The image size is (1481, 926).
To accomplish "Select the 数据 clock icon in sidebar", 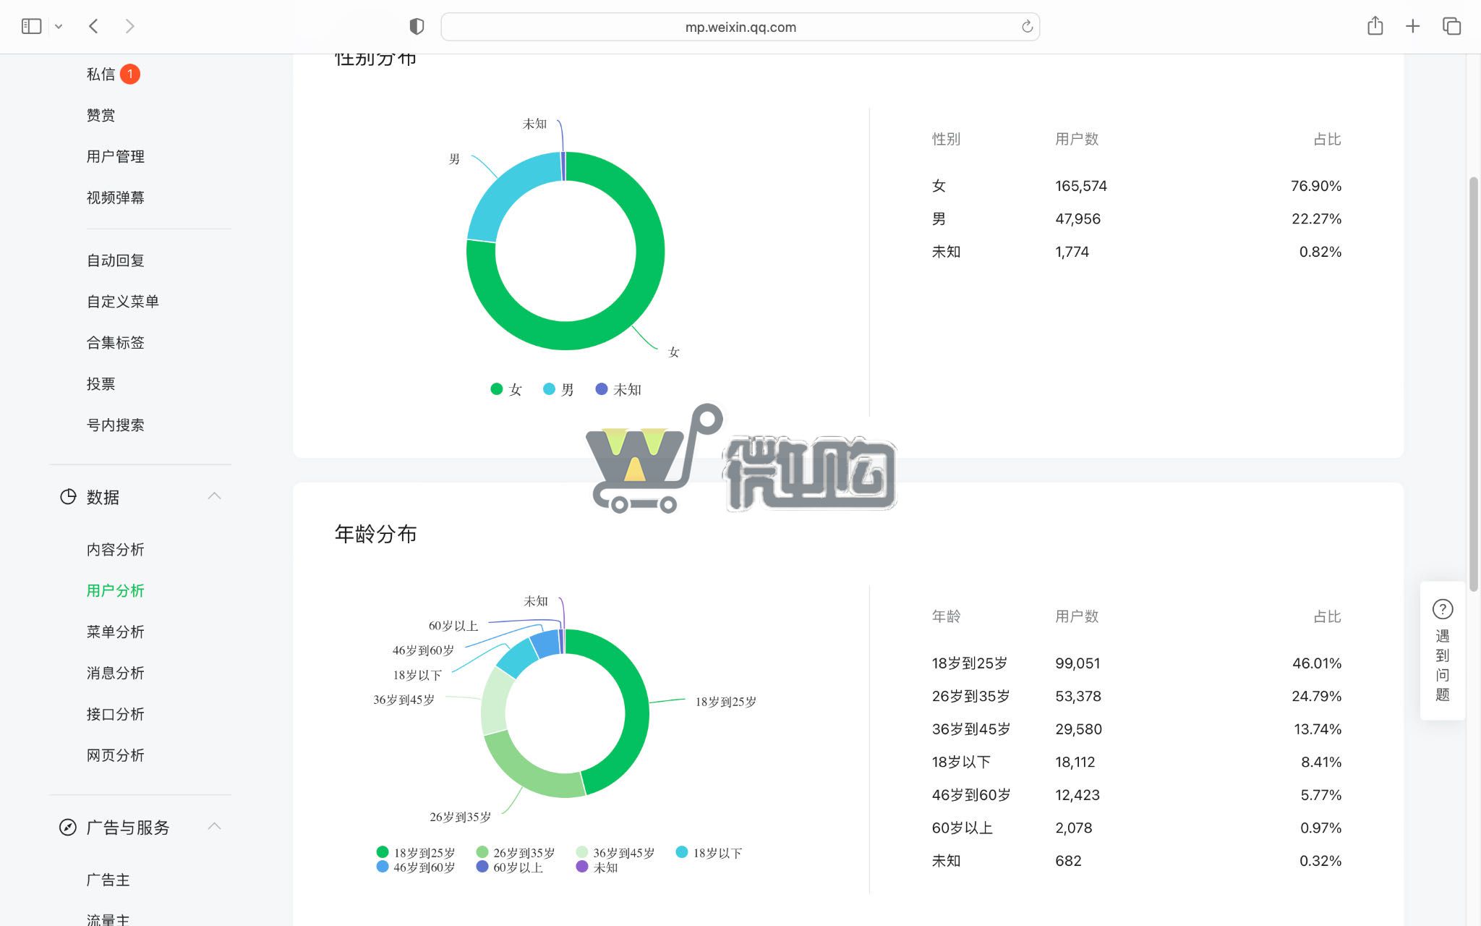I will 67,497.
